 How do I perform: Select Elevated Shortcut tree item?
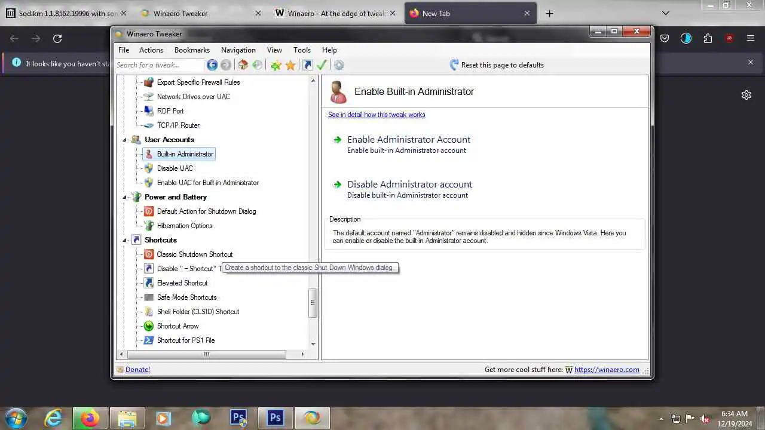coord(182,283)
